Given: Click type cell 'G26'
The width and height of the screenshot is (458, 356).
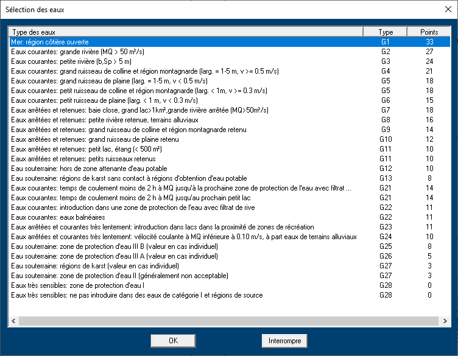Looking at the screenshot, I should [x=386, y=256].
